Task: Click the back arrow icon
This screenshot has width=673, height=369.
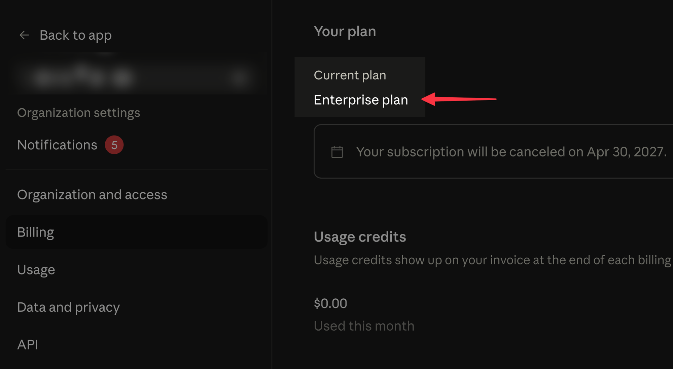Action: coord(24,35)
